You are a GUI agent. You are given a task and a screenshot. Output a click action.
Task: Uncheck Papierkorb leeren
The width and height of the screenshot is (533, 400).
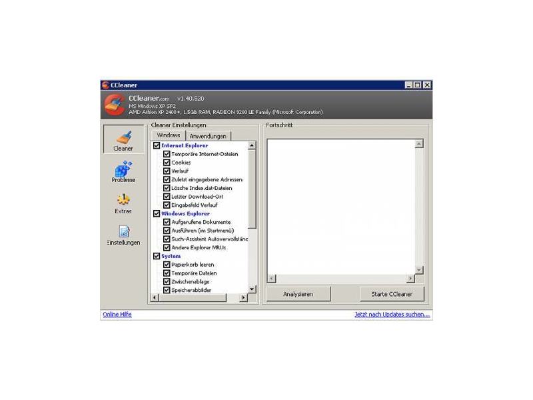click(x=167, y=265)
